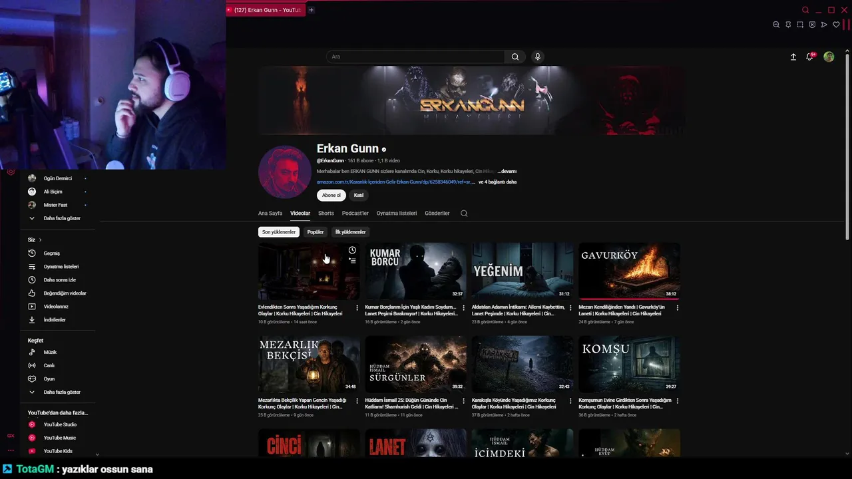Screen dimensions: 852x479
Task: Open options menu for Aldatılan Adamın İntikamı video
Action: 570,308
